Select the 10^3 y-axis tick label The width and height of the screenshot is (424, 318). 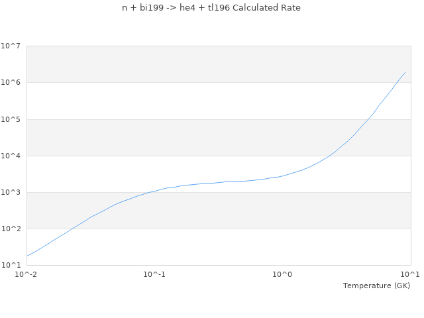[11, 192]
